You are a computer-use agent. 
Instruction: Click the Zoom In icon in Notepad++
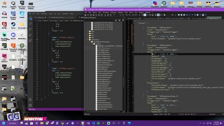click(127, 15)
